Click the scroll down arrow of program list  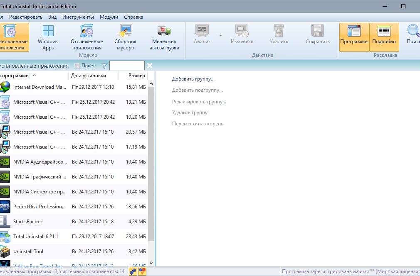point(151,263)
